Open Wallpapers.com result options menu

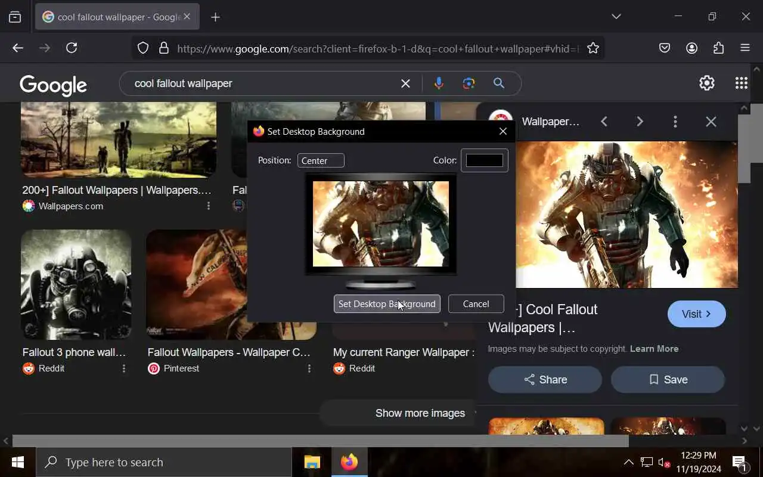(x=208, y=206)
